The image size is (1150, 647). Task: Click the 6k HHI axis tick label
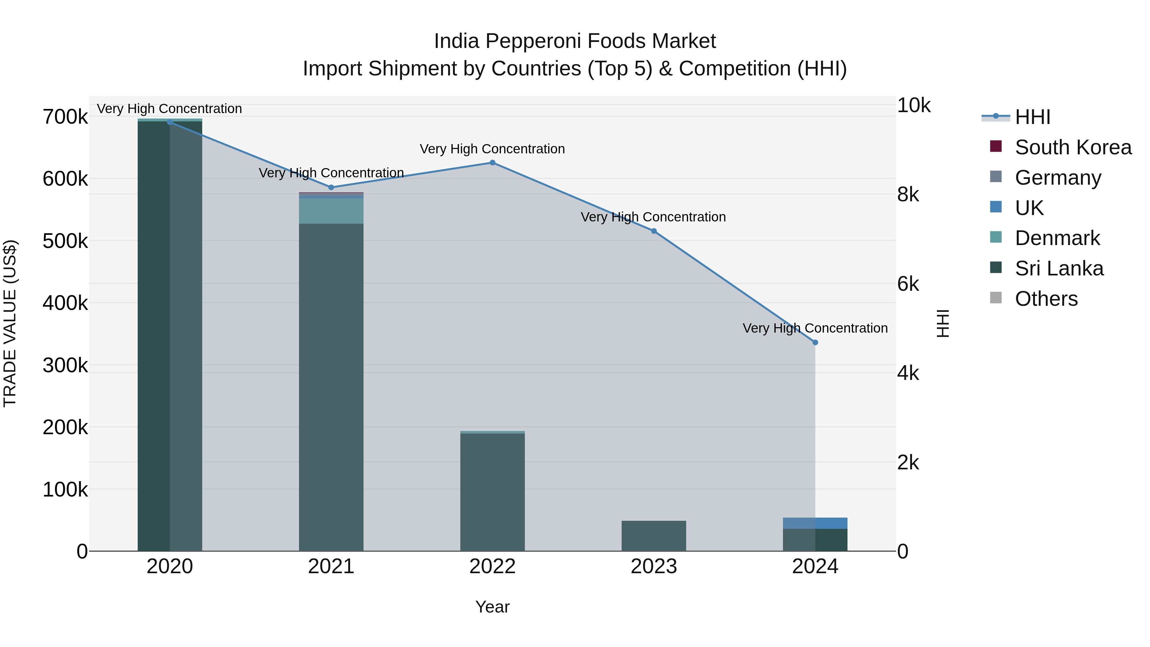tap(908, 284)
